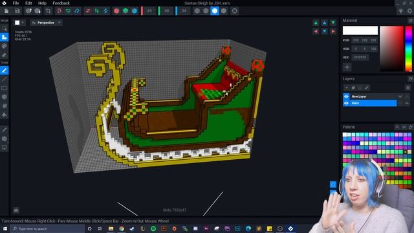Click the green down arrow view button

[x=333, y=23]
